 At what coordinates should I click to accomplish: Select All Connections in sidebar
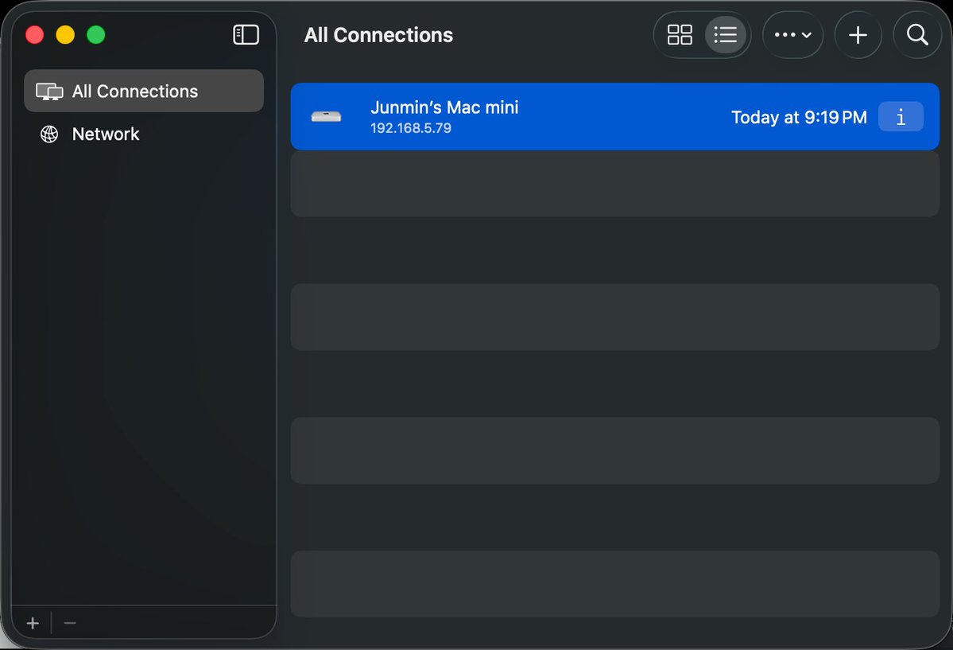(x=143, y=91)
